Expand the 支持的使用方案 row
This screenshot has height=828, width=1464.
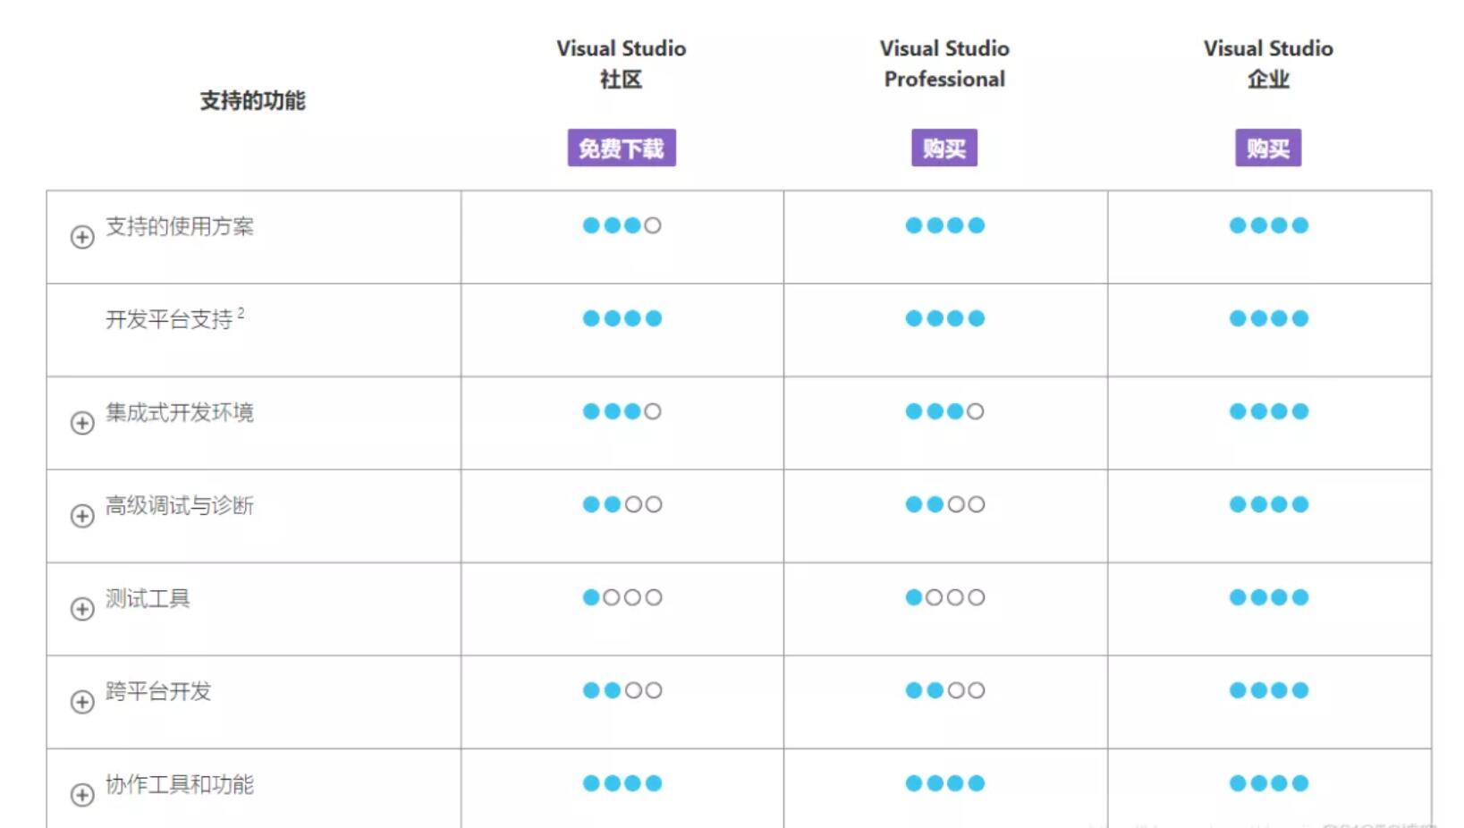coord(82,237)
